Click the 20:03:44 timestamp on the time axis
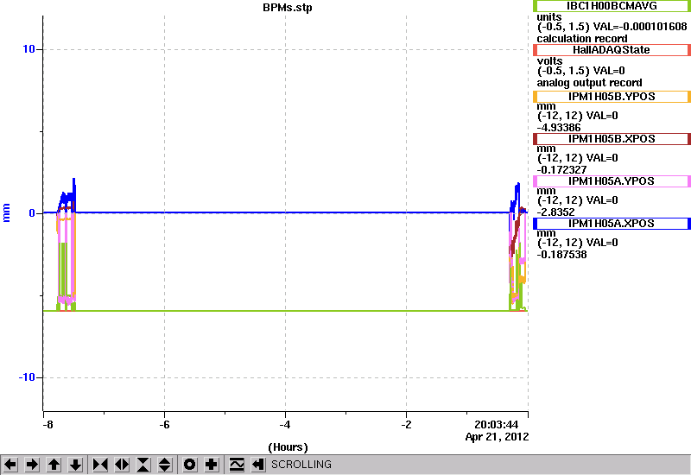The width and height of the screenshot is (691, 475). (496, 425)
